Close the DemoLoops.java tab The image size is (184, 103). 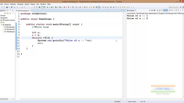(30, 11)
